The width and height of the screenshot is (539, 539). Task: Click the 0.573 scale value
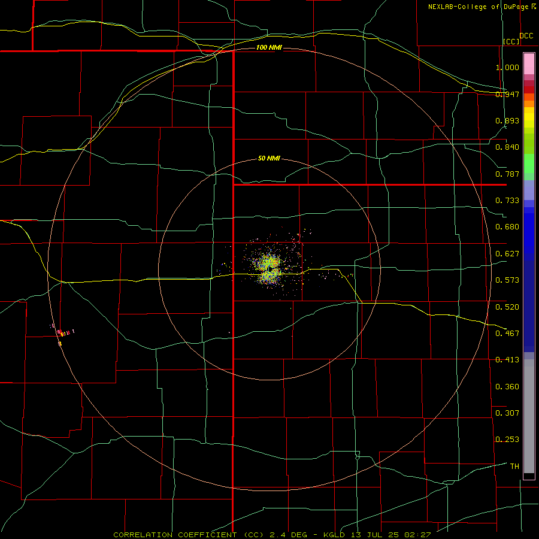tap(507, 280)
